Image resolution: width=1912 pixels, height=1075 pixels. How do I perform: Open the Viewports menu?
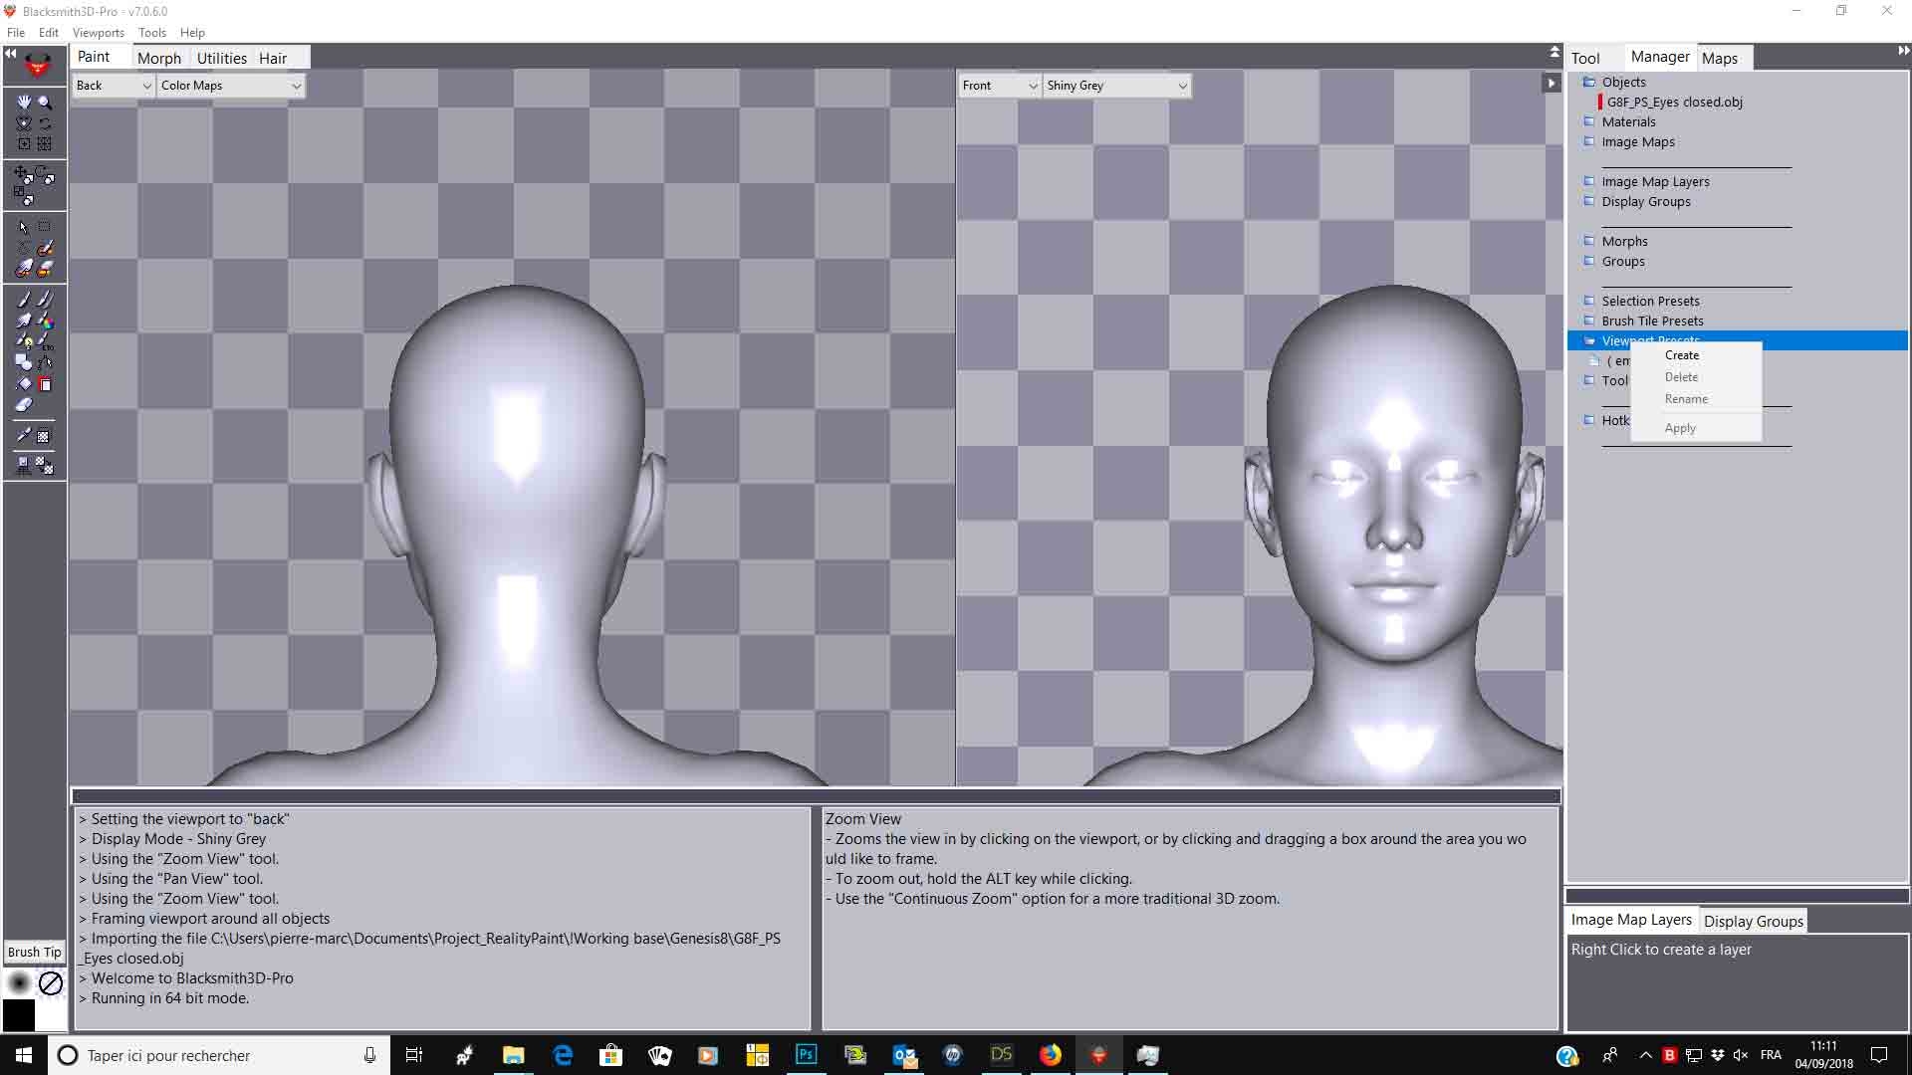point(99,33)
